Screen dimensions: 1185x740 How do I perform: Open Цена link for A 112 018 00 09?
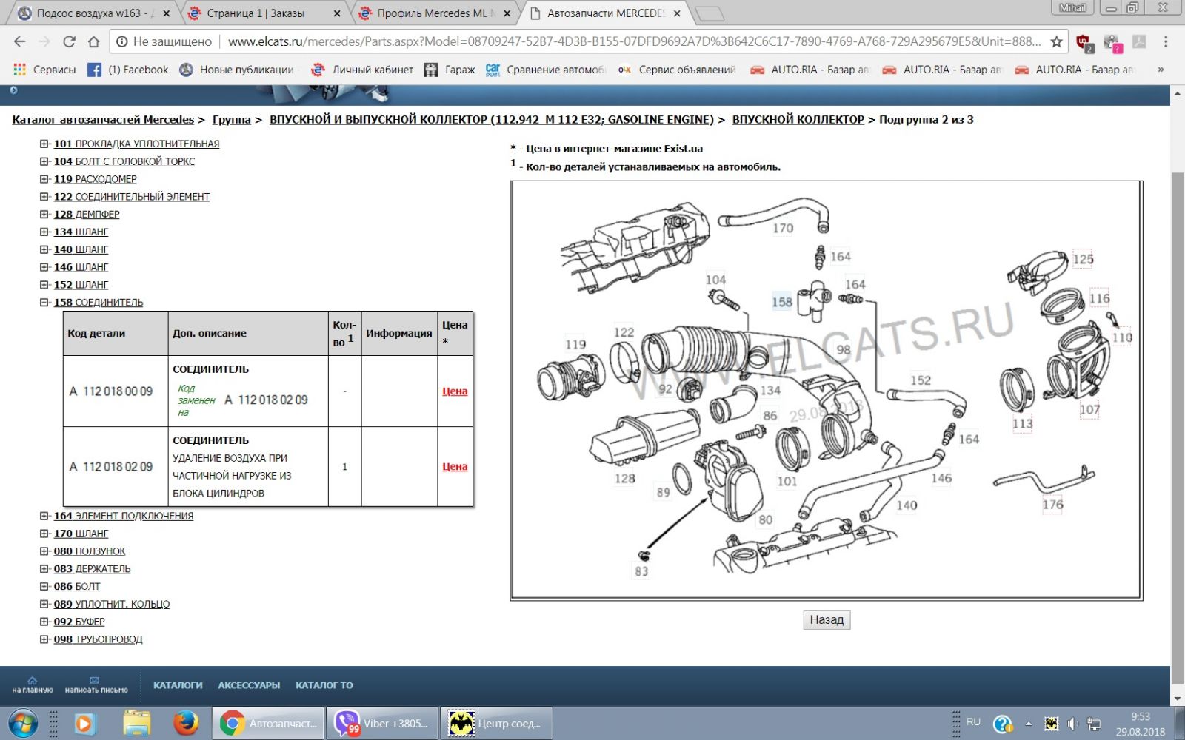tap(455, 391)
